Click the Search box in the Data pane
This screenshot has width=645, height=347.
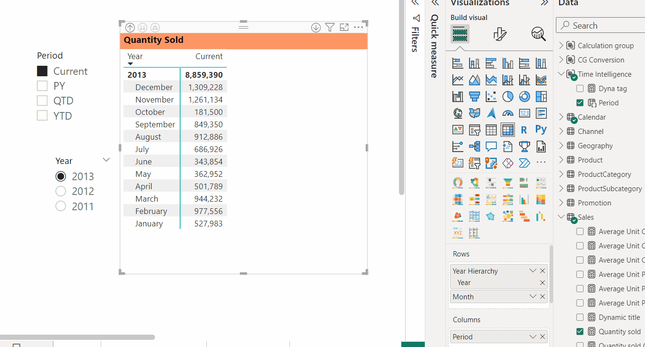click(601, 25)
